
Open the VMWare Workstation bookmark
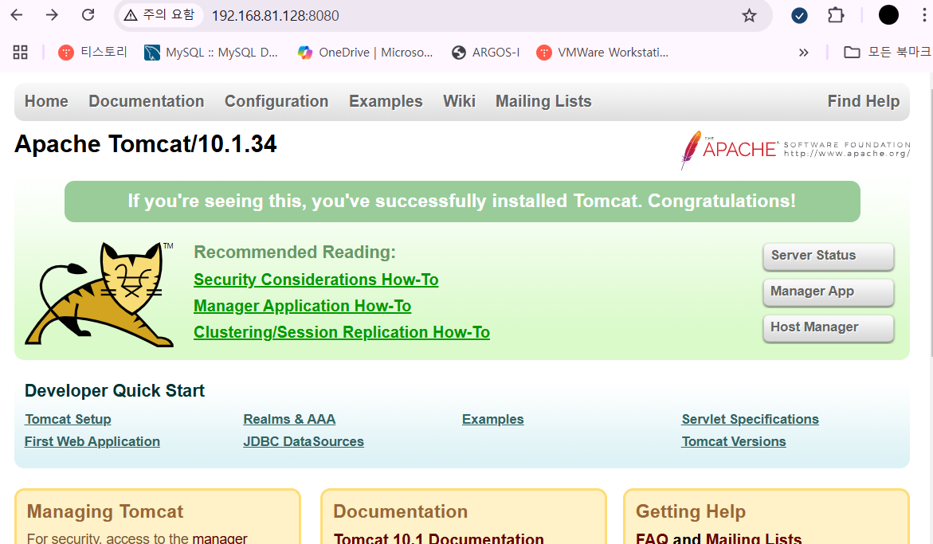(x=602, y=53)
